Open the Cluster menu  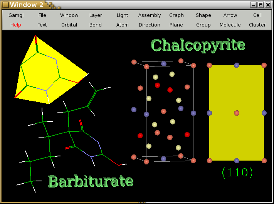tap(257, 25)
